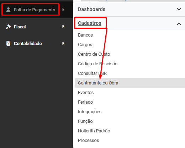The height and width of the screenshot is (148, 185).
Task: Go to Código de Rescisão
Action: point(98,64)
